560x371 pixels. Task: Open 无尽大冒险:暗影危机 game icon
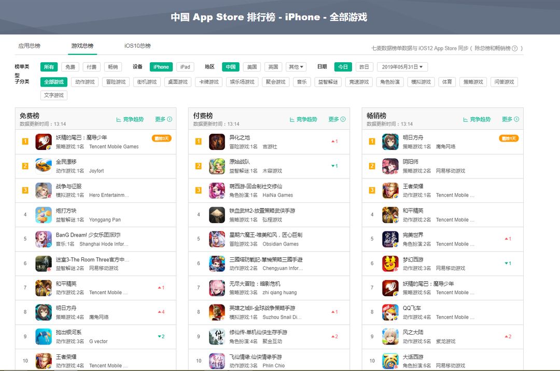(x=217, y=288)
